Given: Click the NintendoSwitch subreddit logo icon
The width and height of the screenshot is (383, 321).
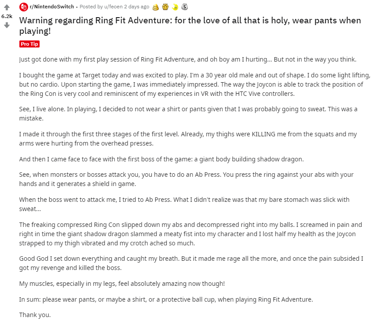Looking at the screenshot, I should coord(24,7).
